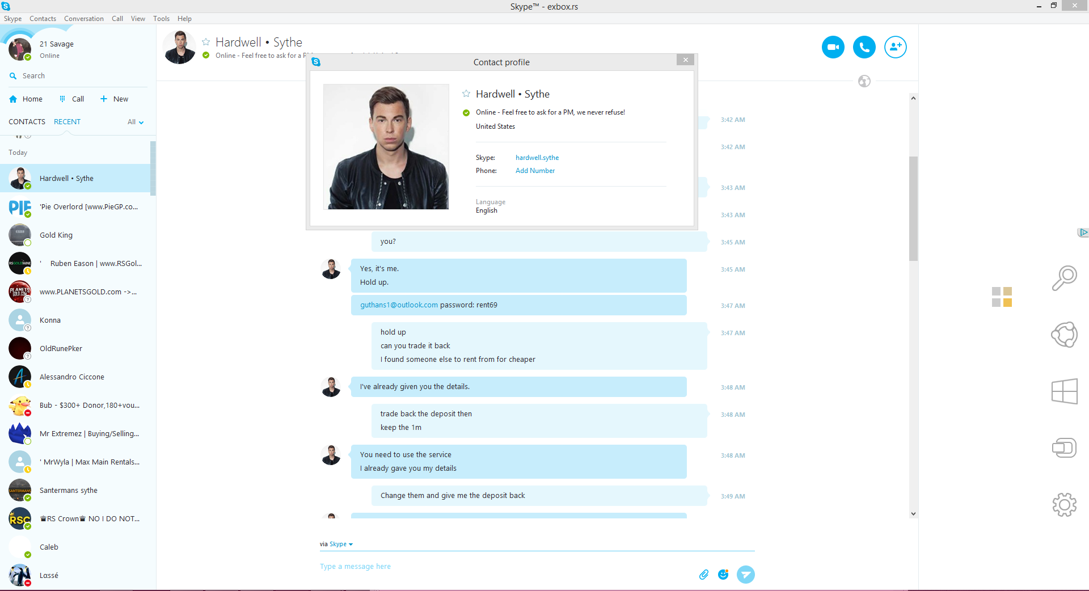Image resolution: width=1089 pixels, height=591 pixels.
Task: Open the right-side Start Windows charm
Action: (x=1064, y=391)
